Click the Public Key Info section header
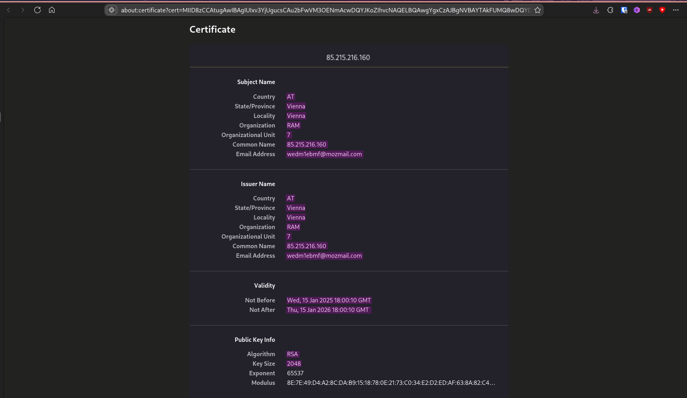Image resolution: width=687 pixels, height=398 pixels. click(x=255, y=340)
